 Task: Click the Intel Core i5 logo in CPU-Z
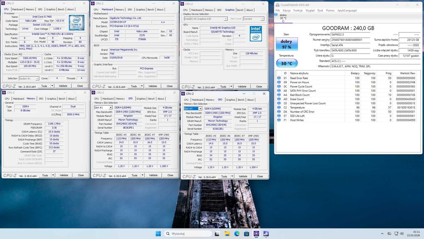click(x=76, y=22)
